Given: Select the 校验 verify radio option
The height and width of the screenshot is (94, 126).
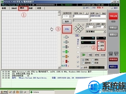Looking at the screenshot, I should [x=99, y=42].
